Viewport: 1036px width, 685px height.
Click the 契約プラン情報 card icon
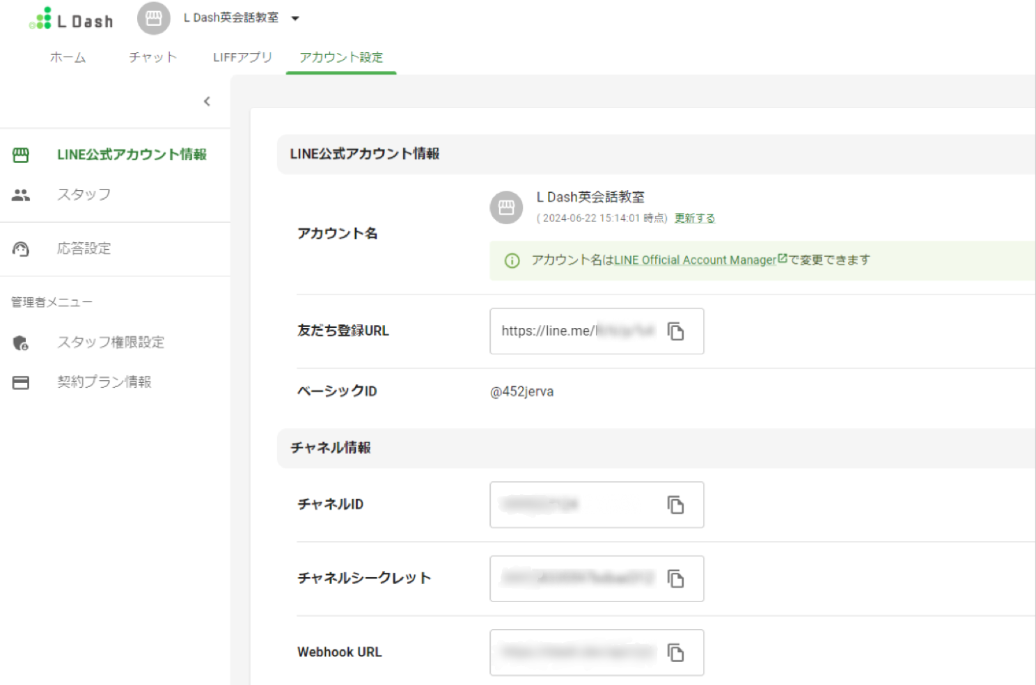pyautogui.click(x=21, y=381)
